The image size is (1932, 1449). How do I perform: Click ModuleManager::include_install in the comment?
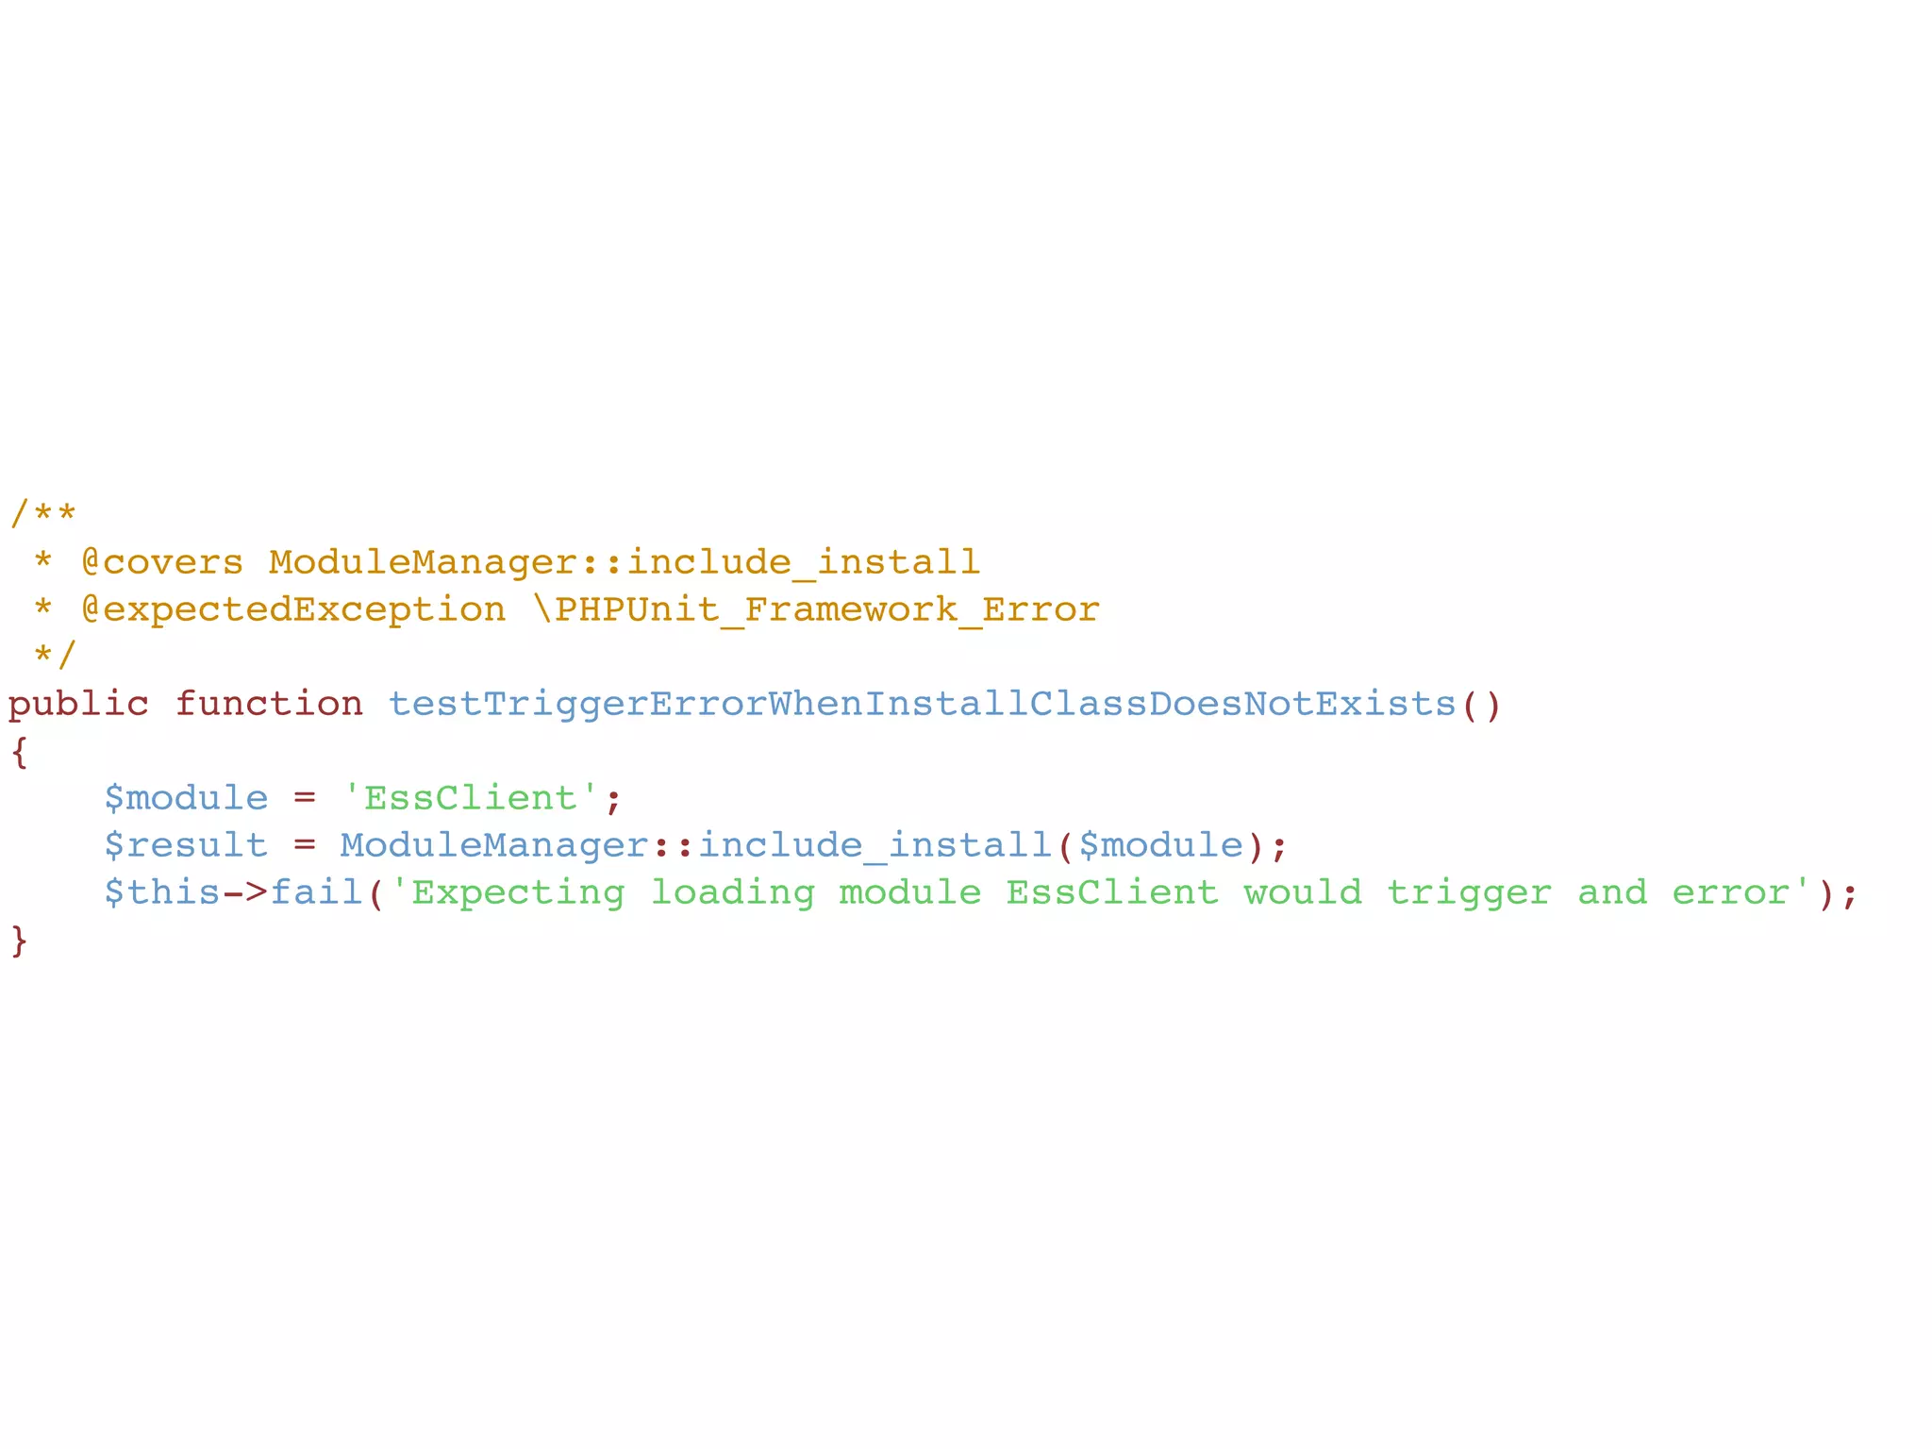click(x=625, y=562)
